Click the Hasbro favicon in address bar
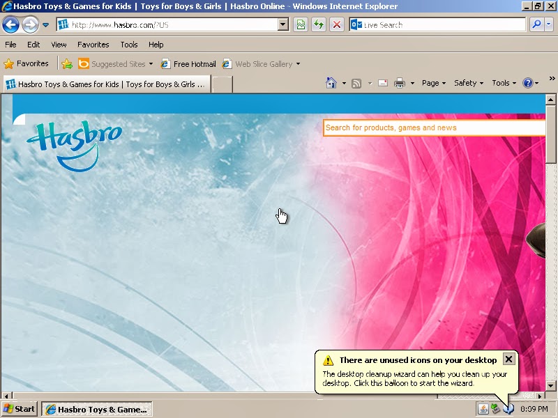Viewport: 558px width, 418px height. [x=63, y=24]
